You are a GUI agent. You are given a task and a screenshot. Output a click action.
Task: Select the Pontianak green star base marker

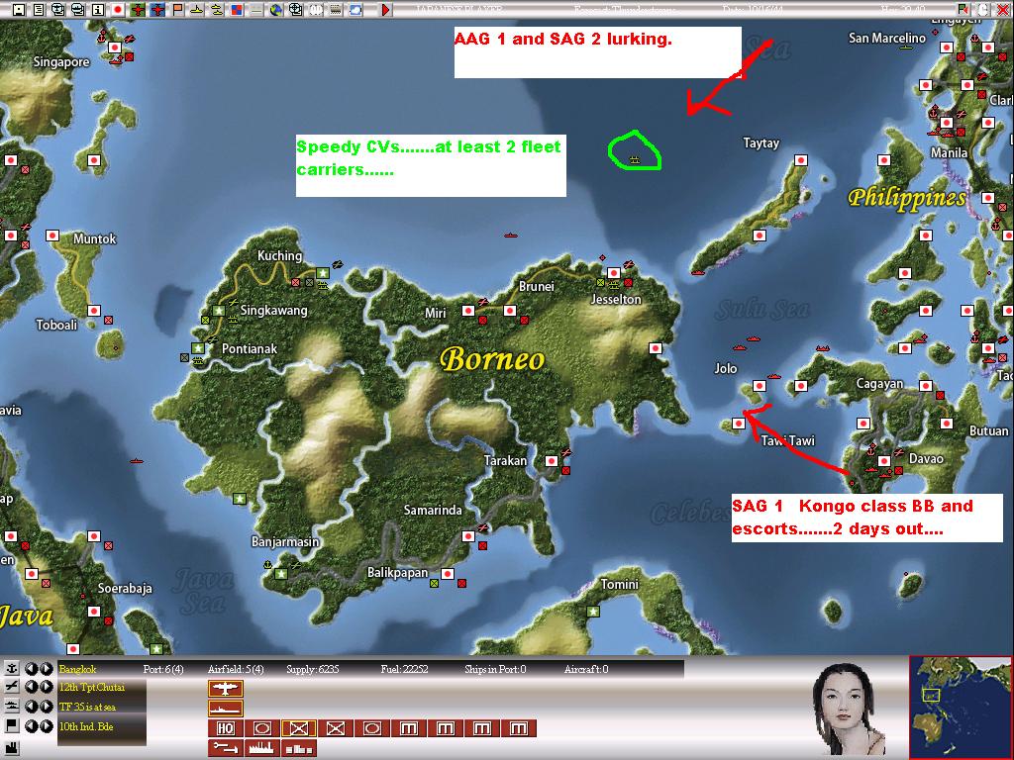[198, 348]
